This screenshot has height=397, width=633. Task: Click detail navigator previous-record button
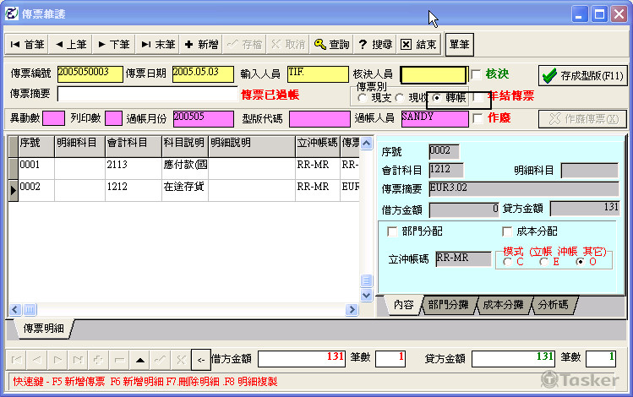click(x=37, y=360)
